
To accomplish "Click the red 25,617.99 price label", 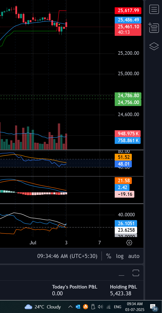I will tap(128, 11).
